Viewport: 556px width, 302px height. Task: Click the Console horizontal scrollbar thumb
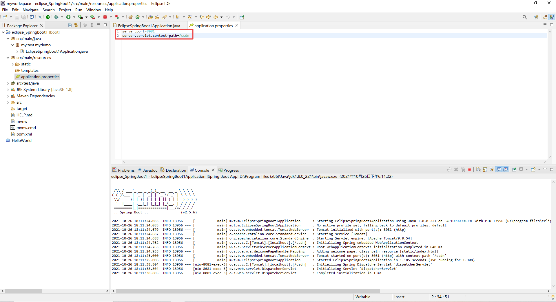248,291
